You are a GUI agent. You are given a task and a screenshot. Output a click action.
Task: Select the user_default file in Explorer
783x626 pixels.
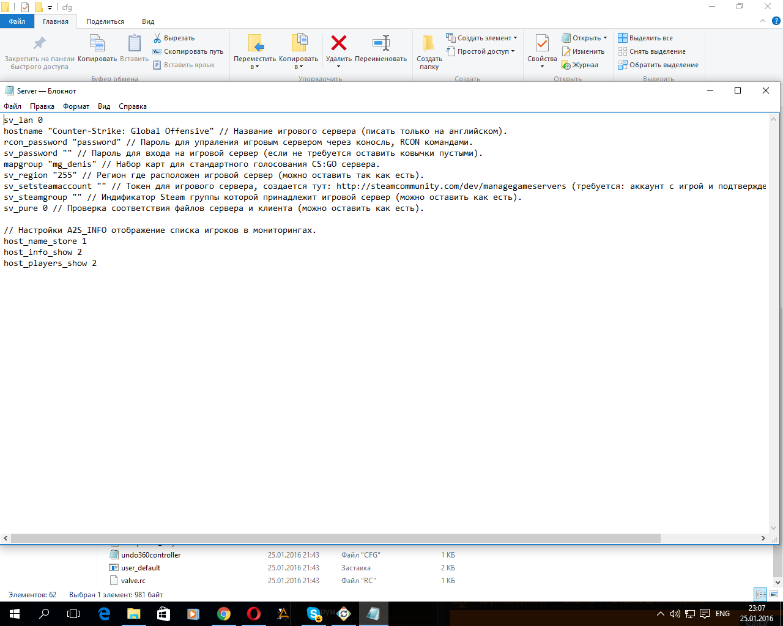[141, 568]
